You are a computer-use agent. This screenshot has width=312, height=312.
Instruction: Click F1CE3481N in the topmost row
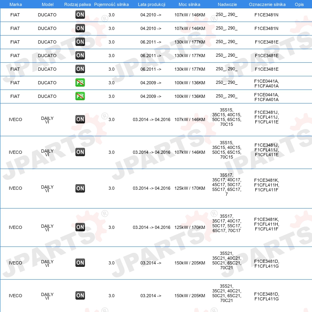(x=267, y=15)
